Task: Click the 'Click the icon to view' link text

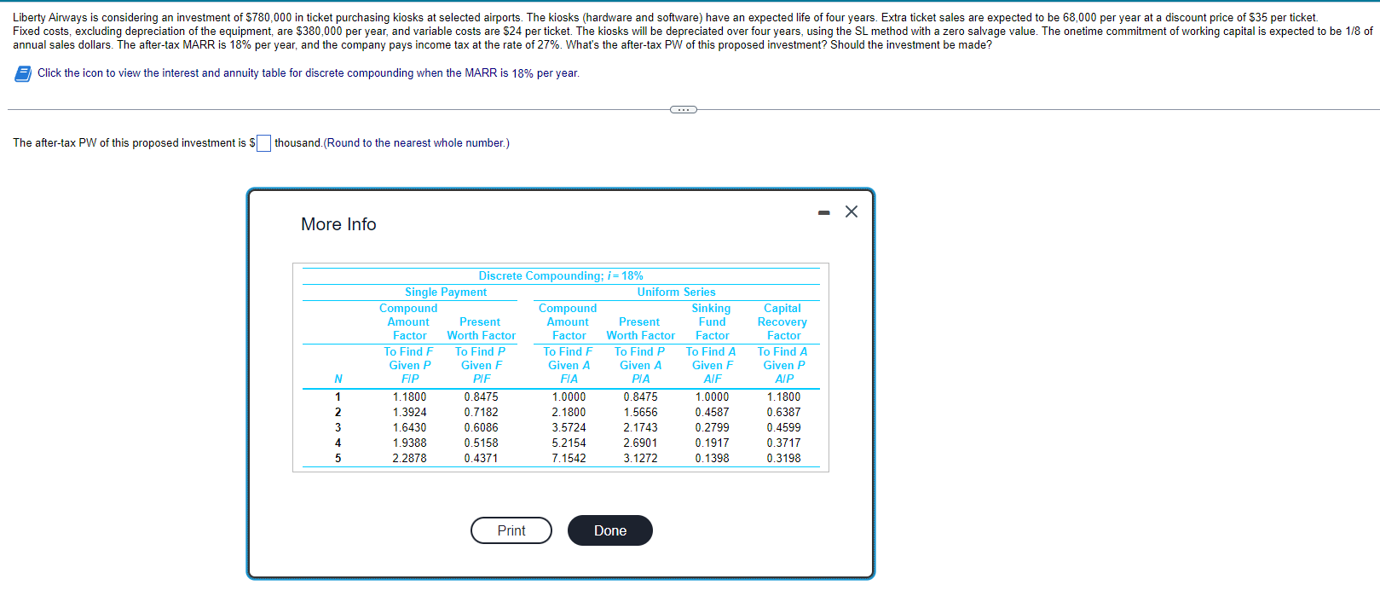Action: click(x=309, y=73)
